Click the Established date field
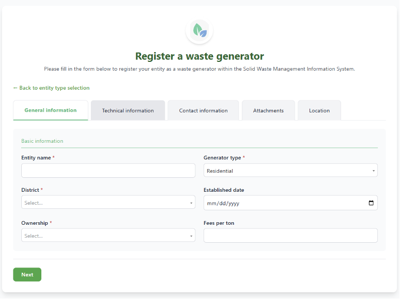This screenshot has width=400, height=299. tap(290, 203)
